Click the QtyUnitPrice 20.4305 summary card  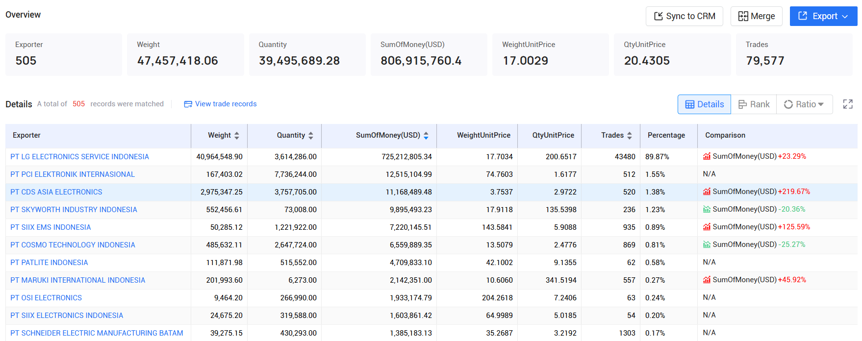click(672, 54)
